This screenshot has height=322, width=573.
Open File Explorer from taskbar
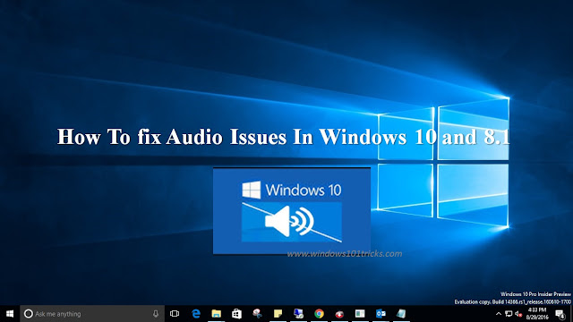(217, 314)
